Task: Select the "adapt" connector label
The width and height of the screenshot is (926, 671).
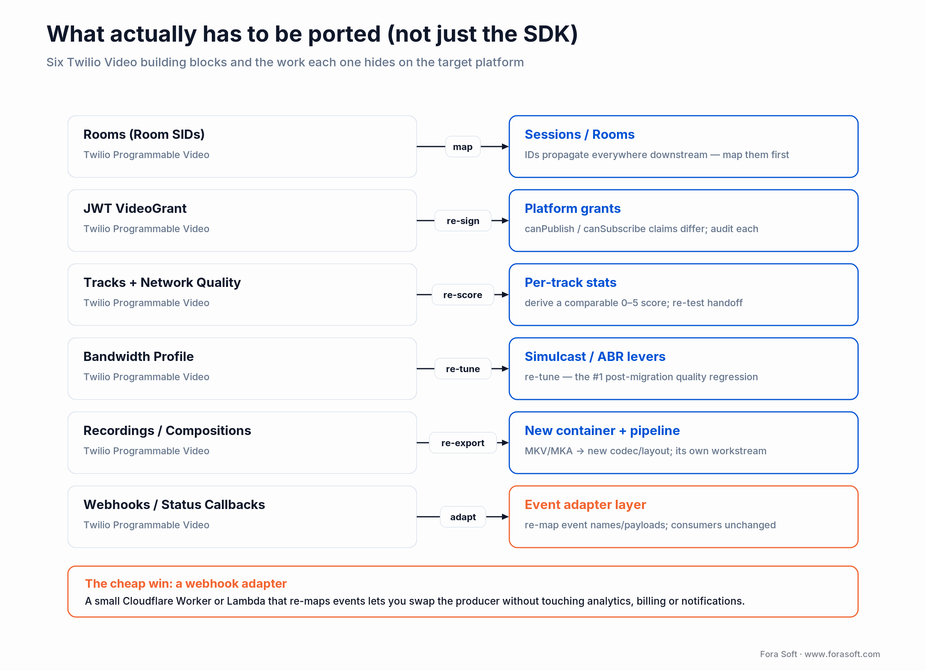Action: pyautogui.click(x=463, y=517)
